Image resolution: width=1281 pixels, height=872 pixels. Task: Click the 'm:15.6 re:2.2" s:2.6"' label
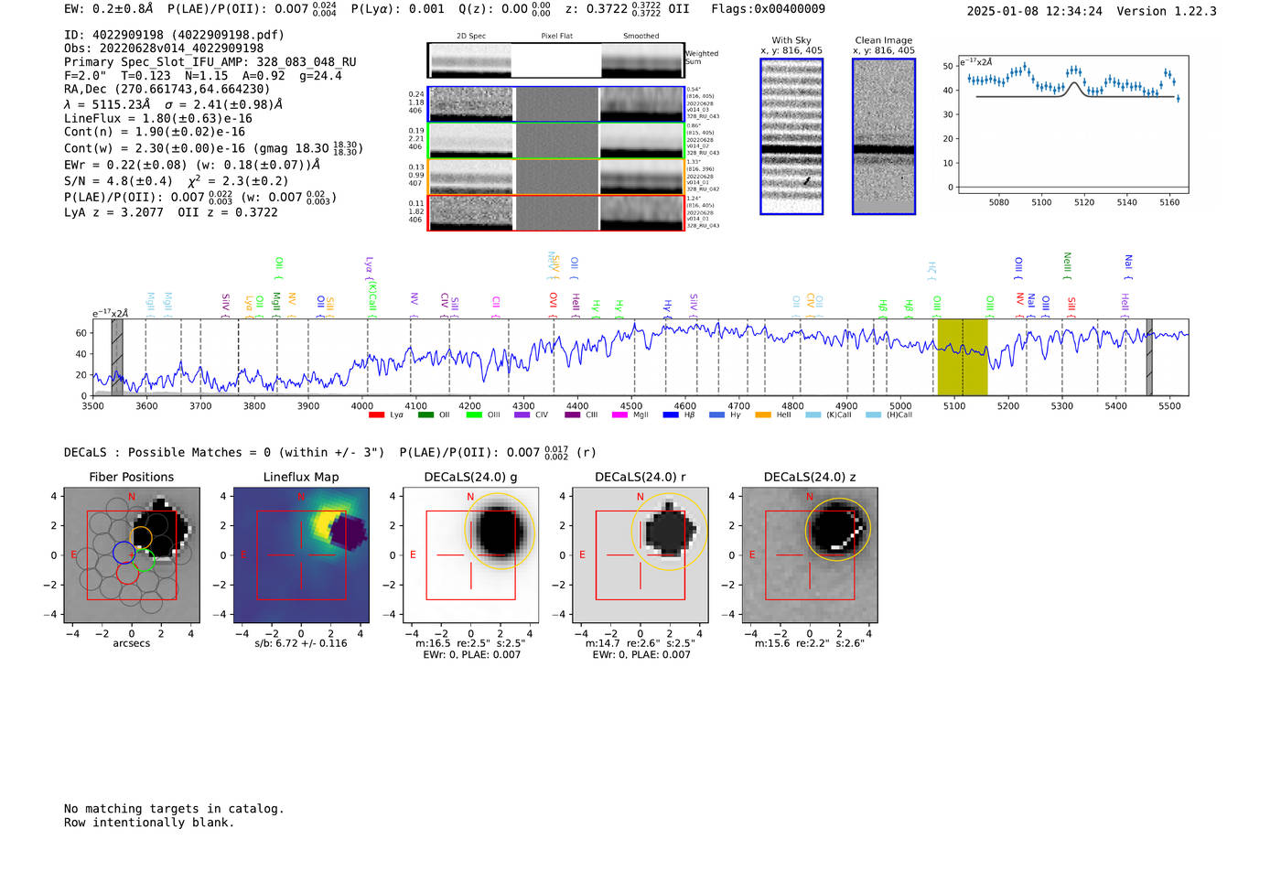pos(809,643)
